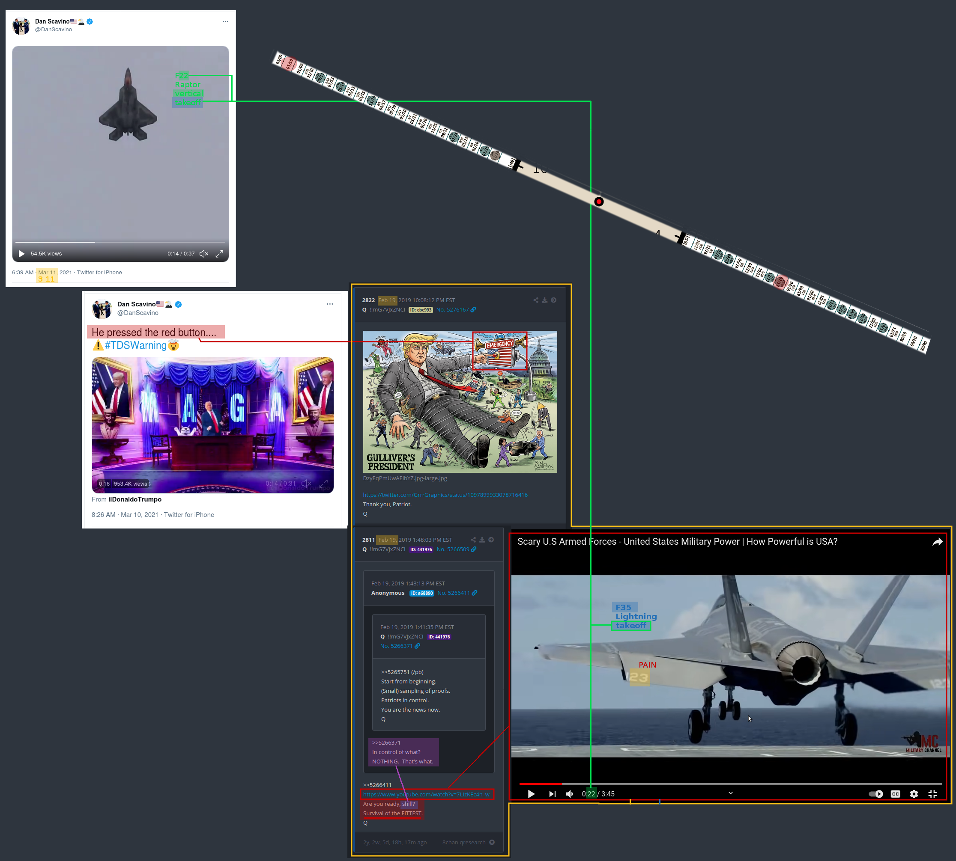The height and width of the screenshot is (861, 956).
Task: Click icon next to '8chan qresearch'
Action: (x=492, y=842)
